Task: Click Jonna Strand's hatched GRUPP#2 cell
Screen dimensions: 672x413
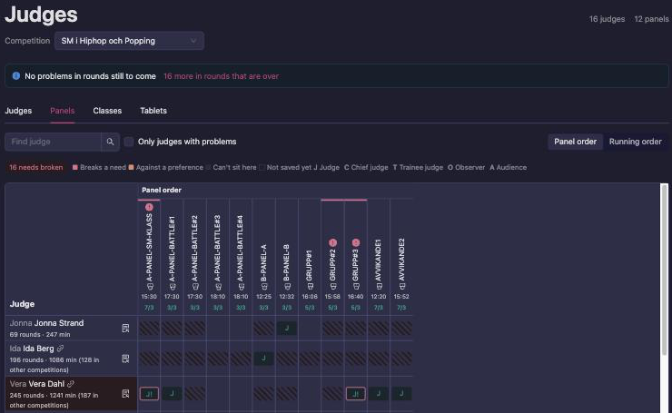Action: (332, 329)
